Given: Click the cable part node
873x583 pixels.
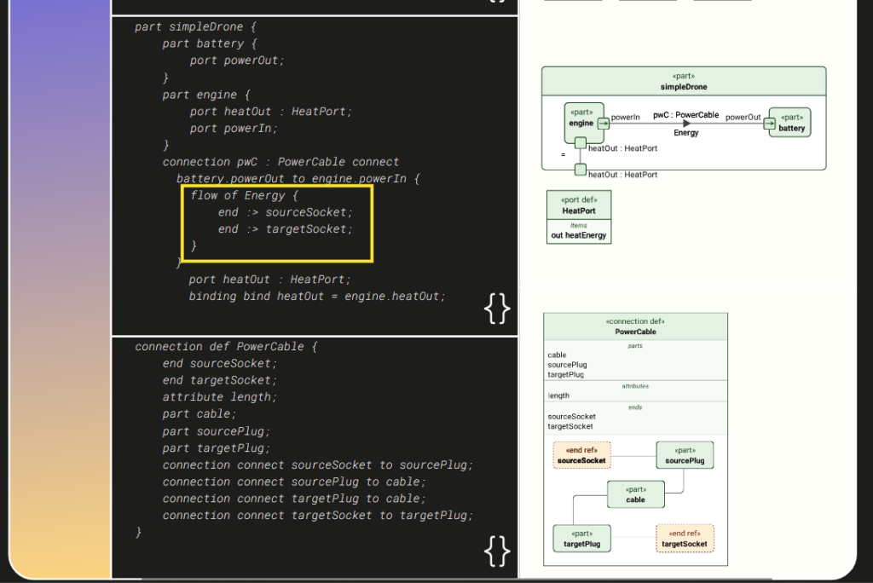Looking at the screenshot, I should [635, 494].
